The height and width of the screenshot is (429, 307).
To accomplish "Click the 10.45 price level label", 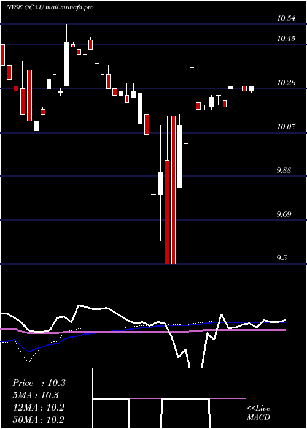I will point(286,39).
